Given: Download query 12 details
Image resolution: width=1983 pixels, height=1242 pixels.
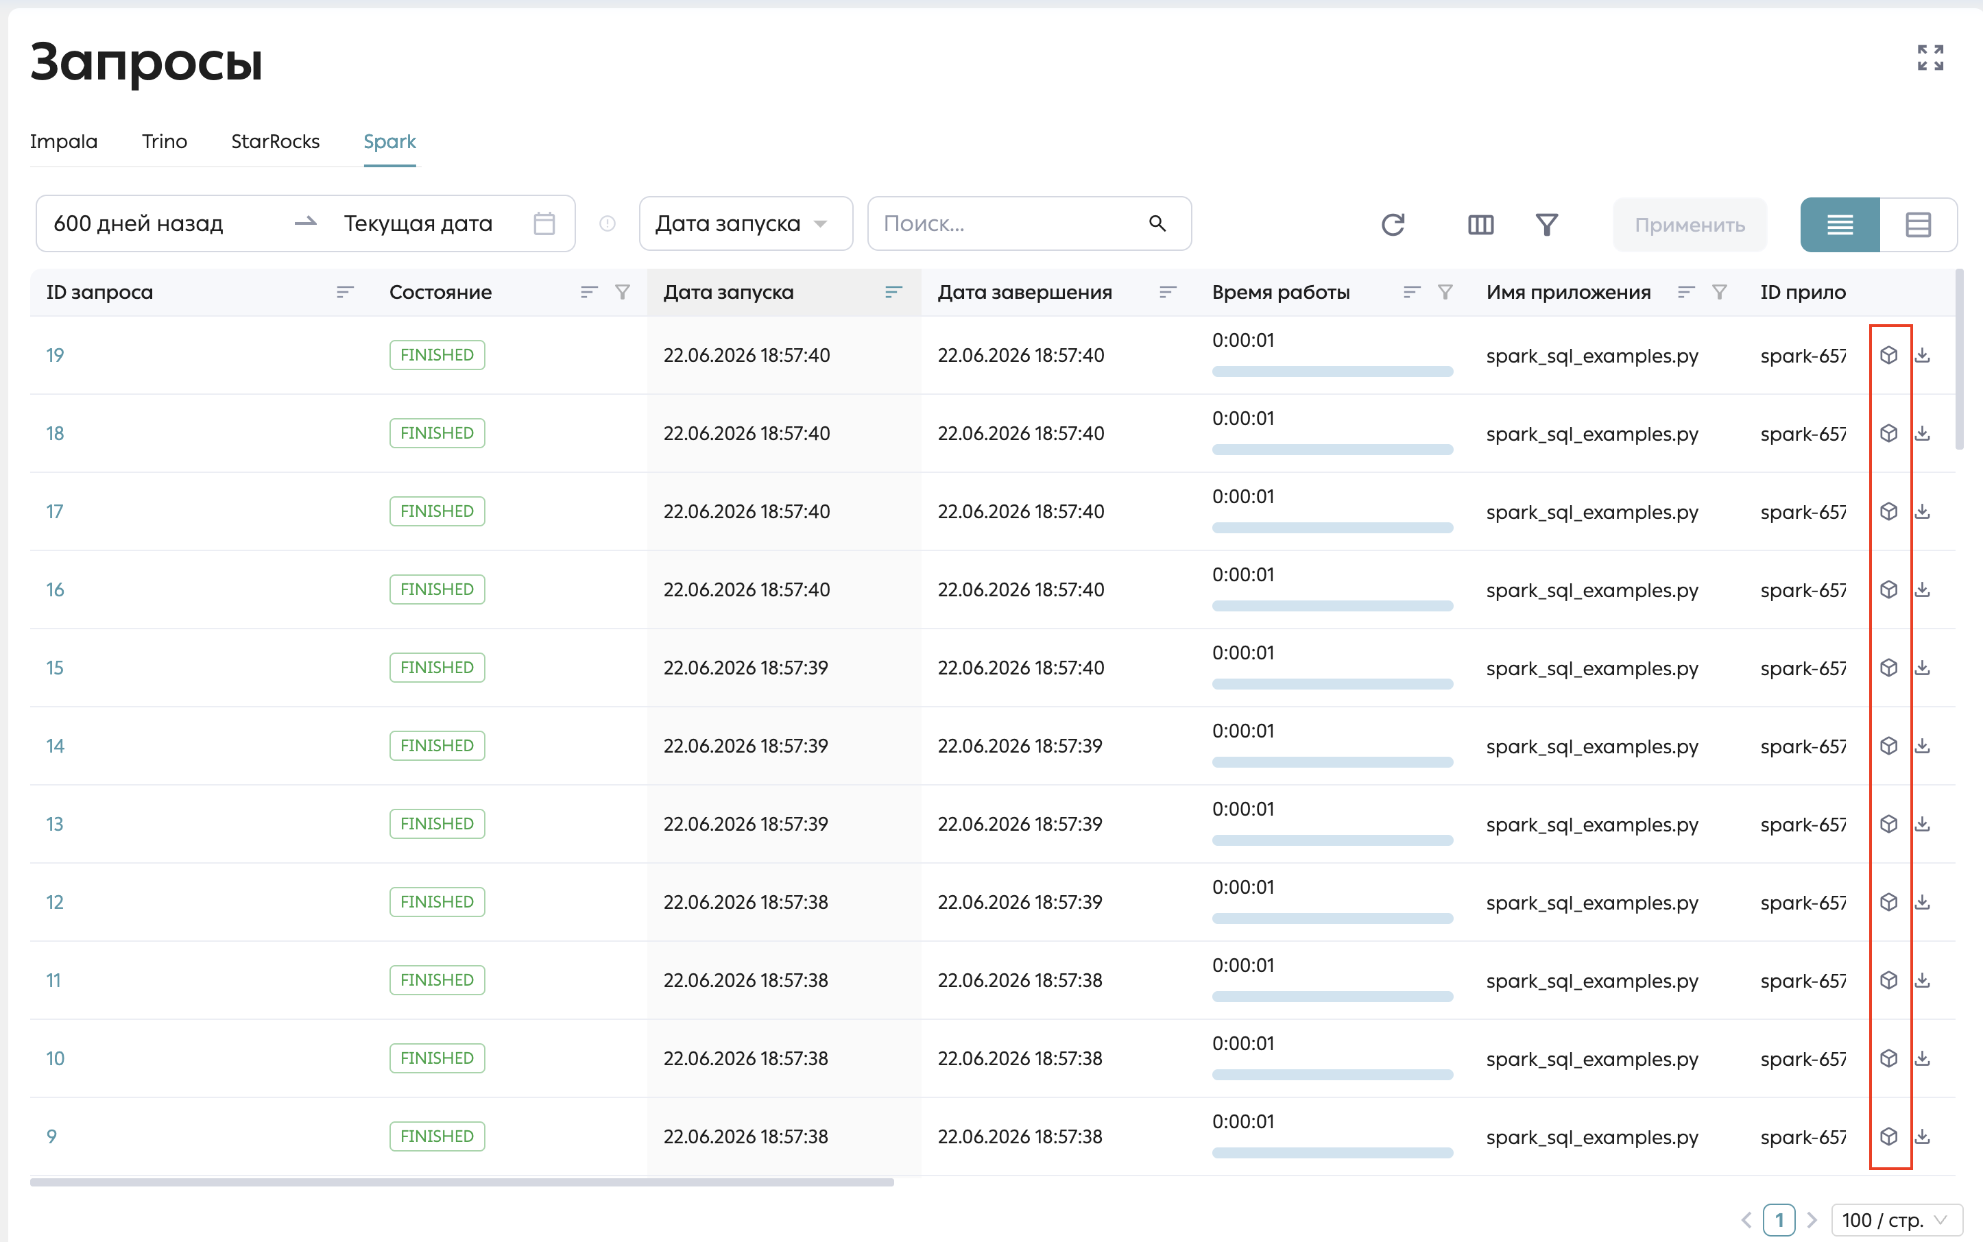Looking at the screenshot, I should coord(1922,902).
